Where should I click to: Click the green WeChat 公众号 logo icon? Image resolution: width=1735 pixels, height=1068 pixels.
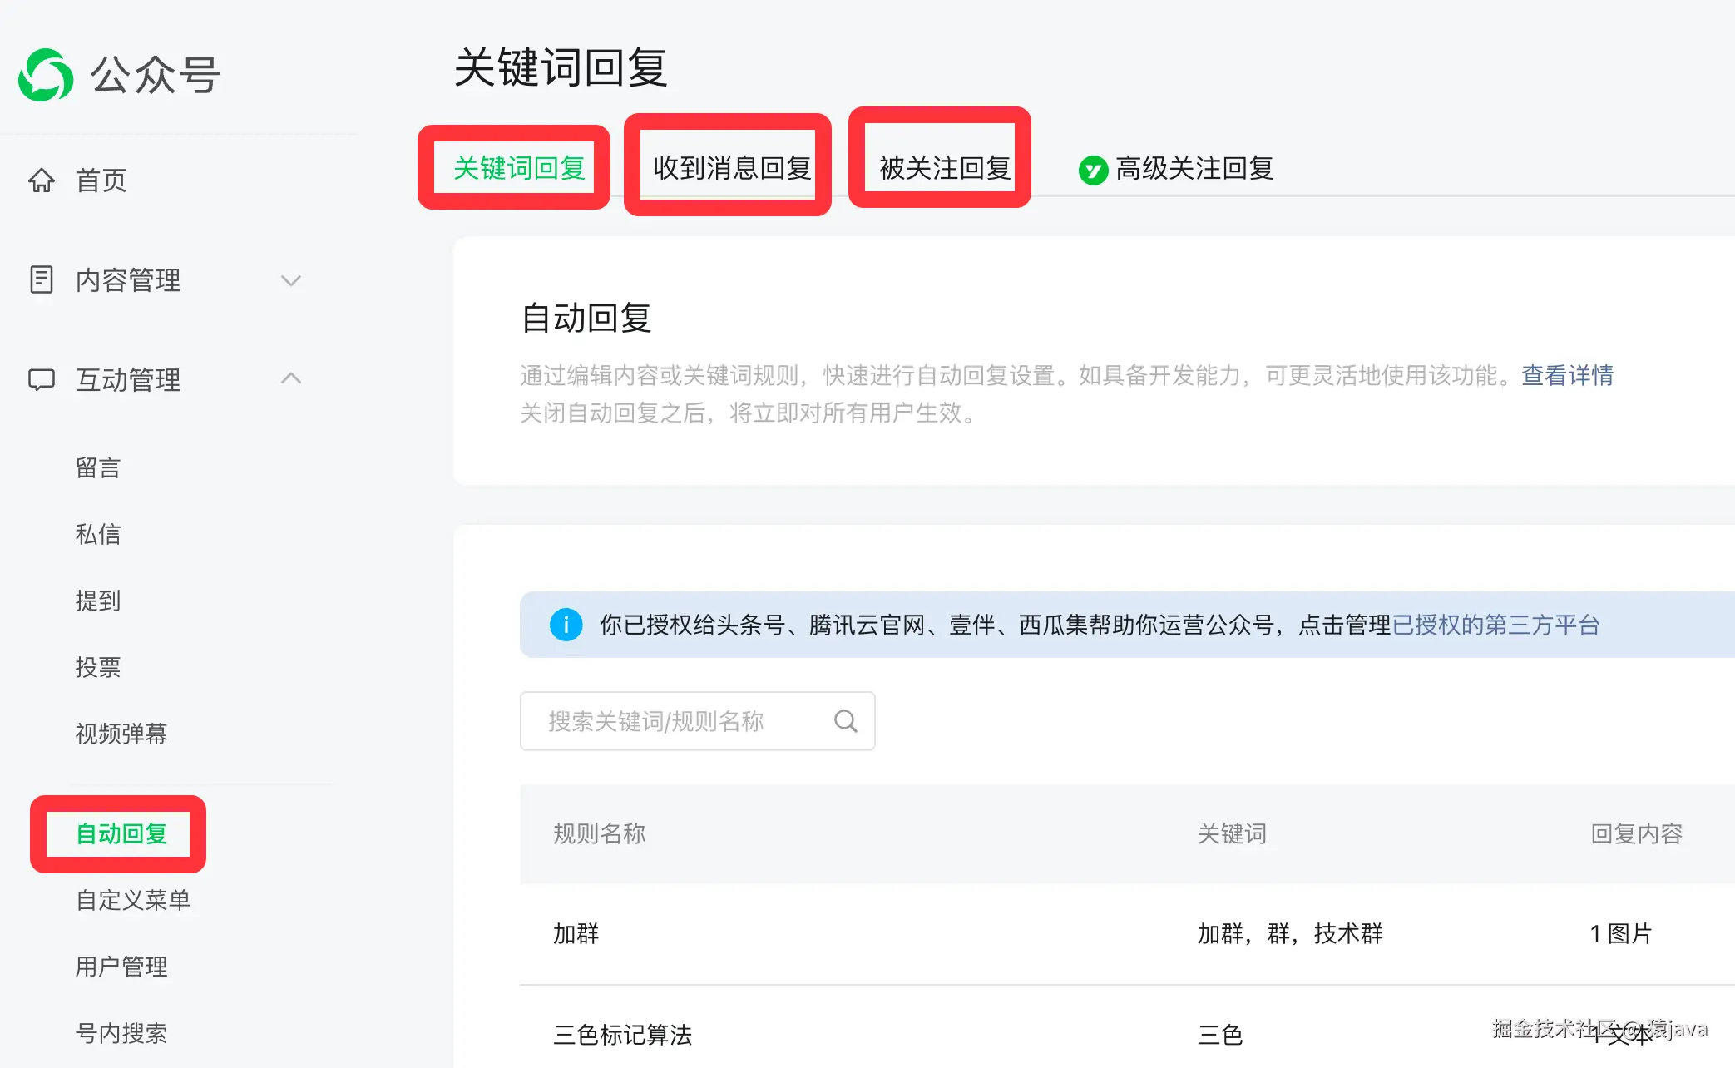pos(46,75)
